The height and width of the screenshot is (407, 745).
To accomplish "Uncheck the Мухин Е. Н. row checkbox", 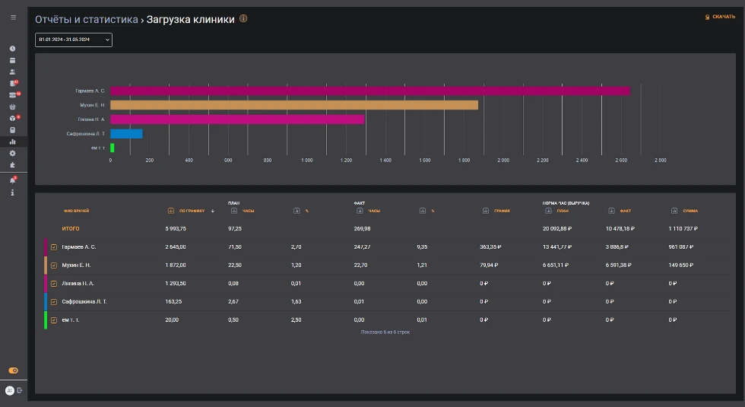I will pos(54,266).
